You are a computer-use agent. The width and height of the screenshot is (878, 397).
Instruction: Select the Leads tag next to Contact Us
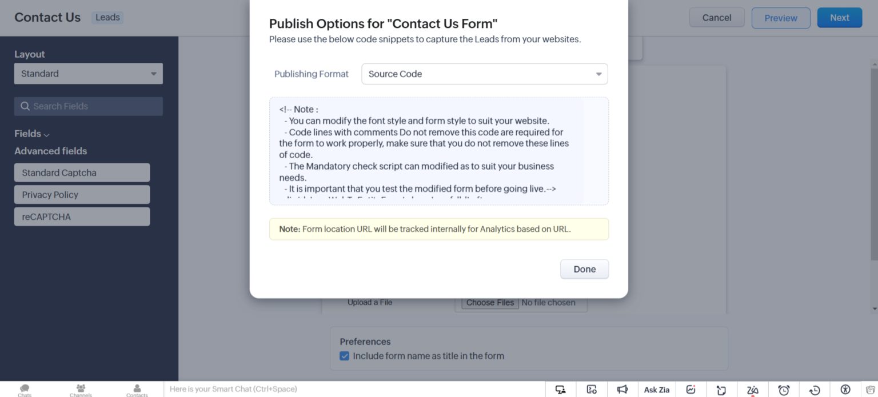point(107,17)
